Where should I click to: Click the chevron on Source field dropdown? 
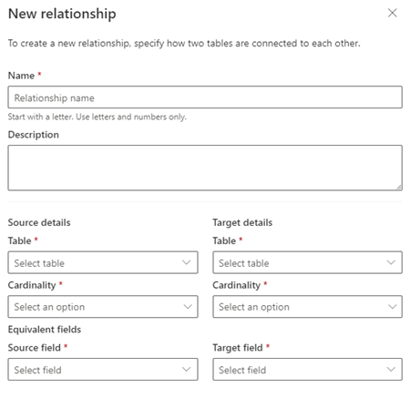[187, 369]
